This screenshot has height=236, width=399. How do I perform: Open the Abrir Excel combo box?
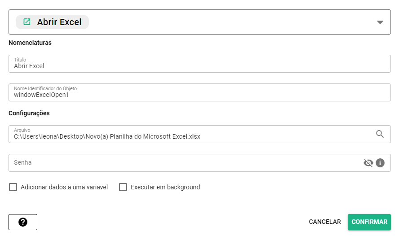[x=224, y=22]
